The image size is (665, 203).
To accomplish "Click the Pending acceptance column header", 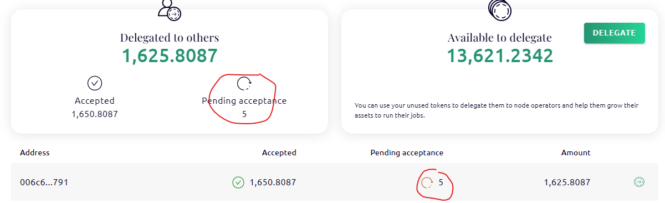I will point(407,153).
